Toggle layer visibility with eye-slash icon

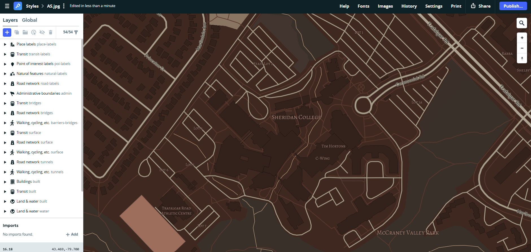(x=42, y=32)
